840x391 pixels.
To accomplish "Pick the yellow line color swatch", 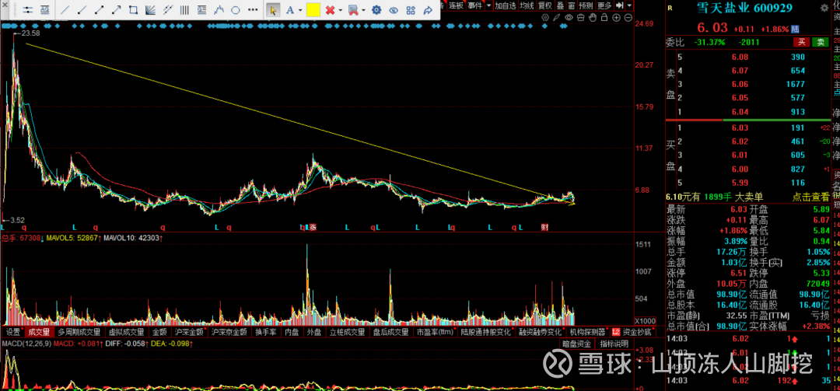I will [x=313, y=9].
